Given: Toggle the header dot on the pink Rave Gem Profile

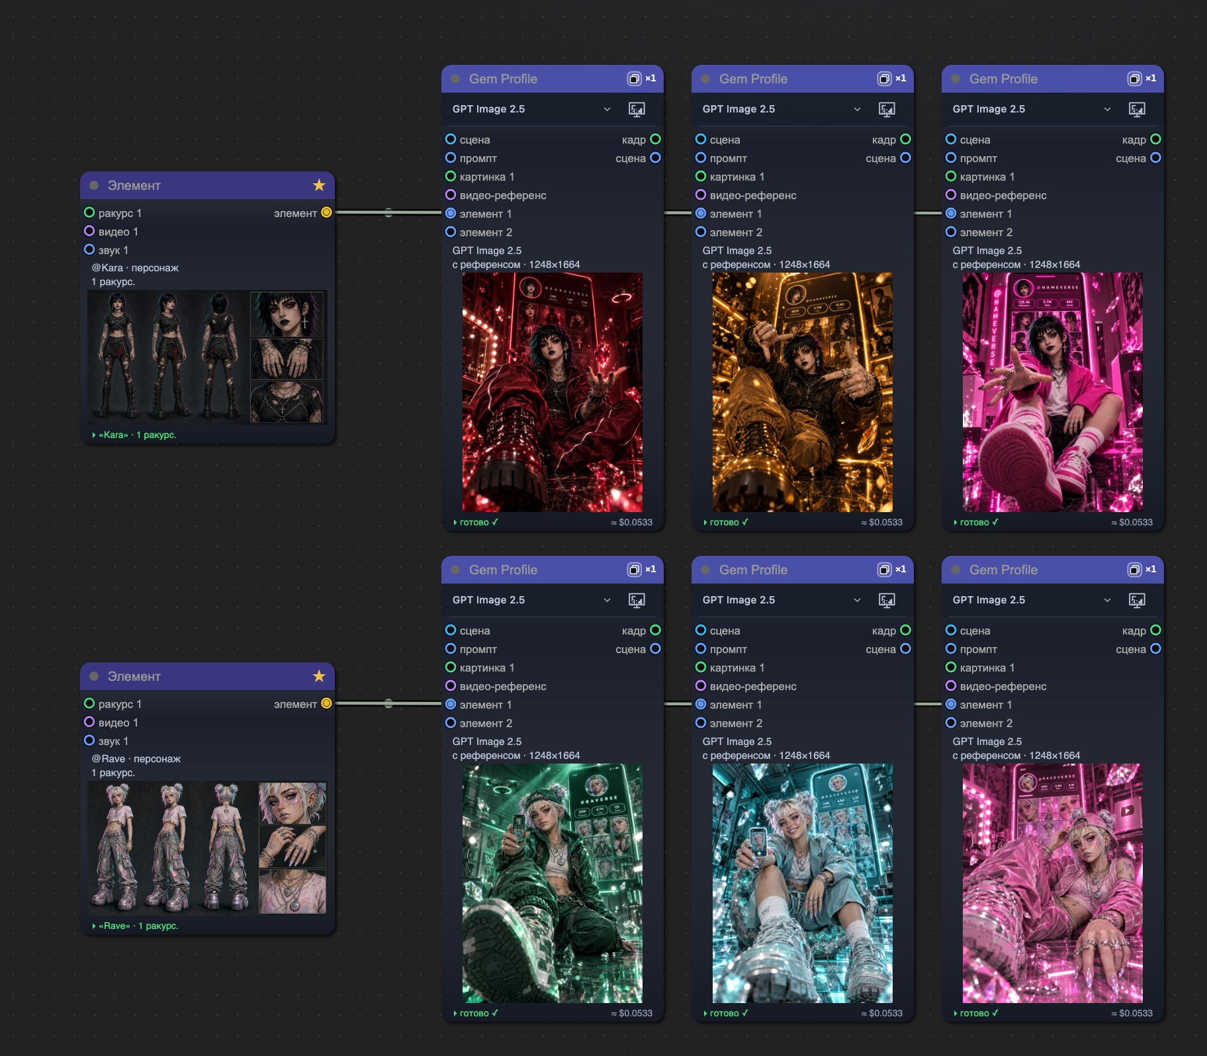Looking at the screenshot, I should pos(956,570).
